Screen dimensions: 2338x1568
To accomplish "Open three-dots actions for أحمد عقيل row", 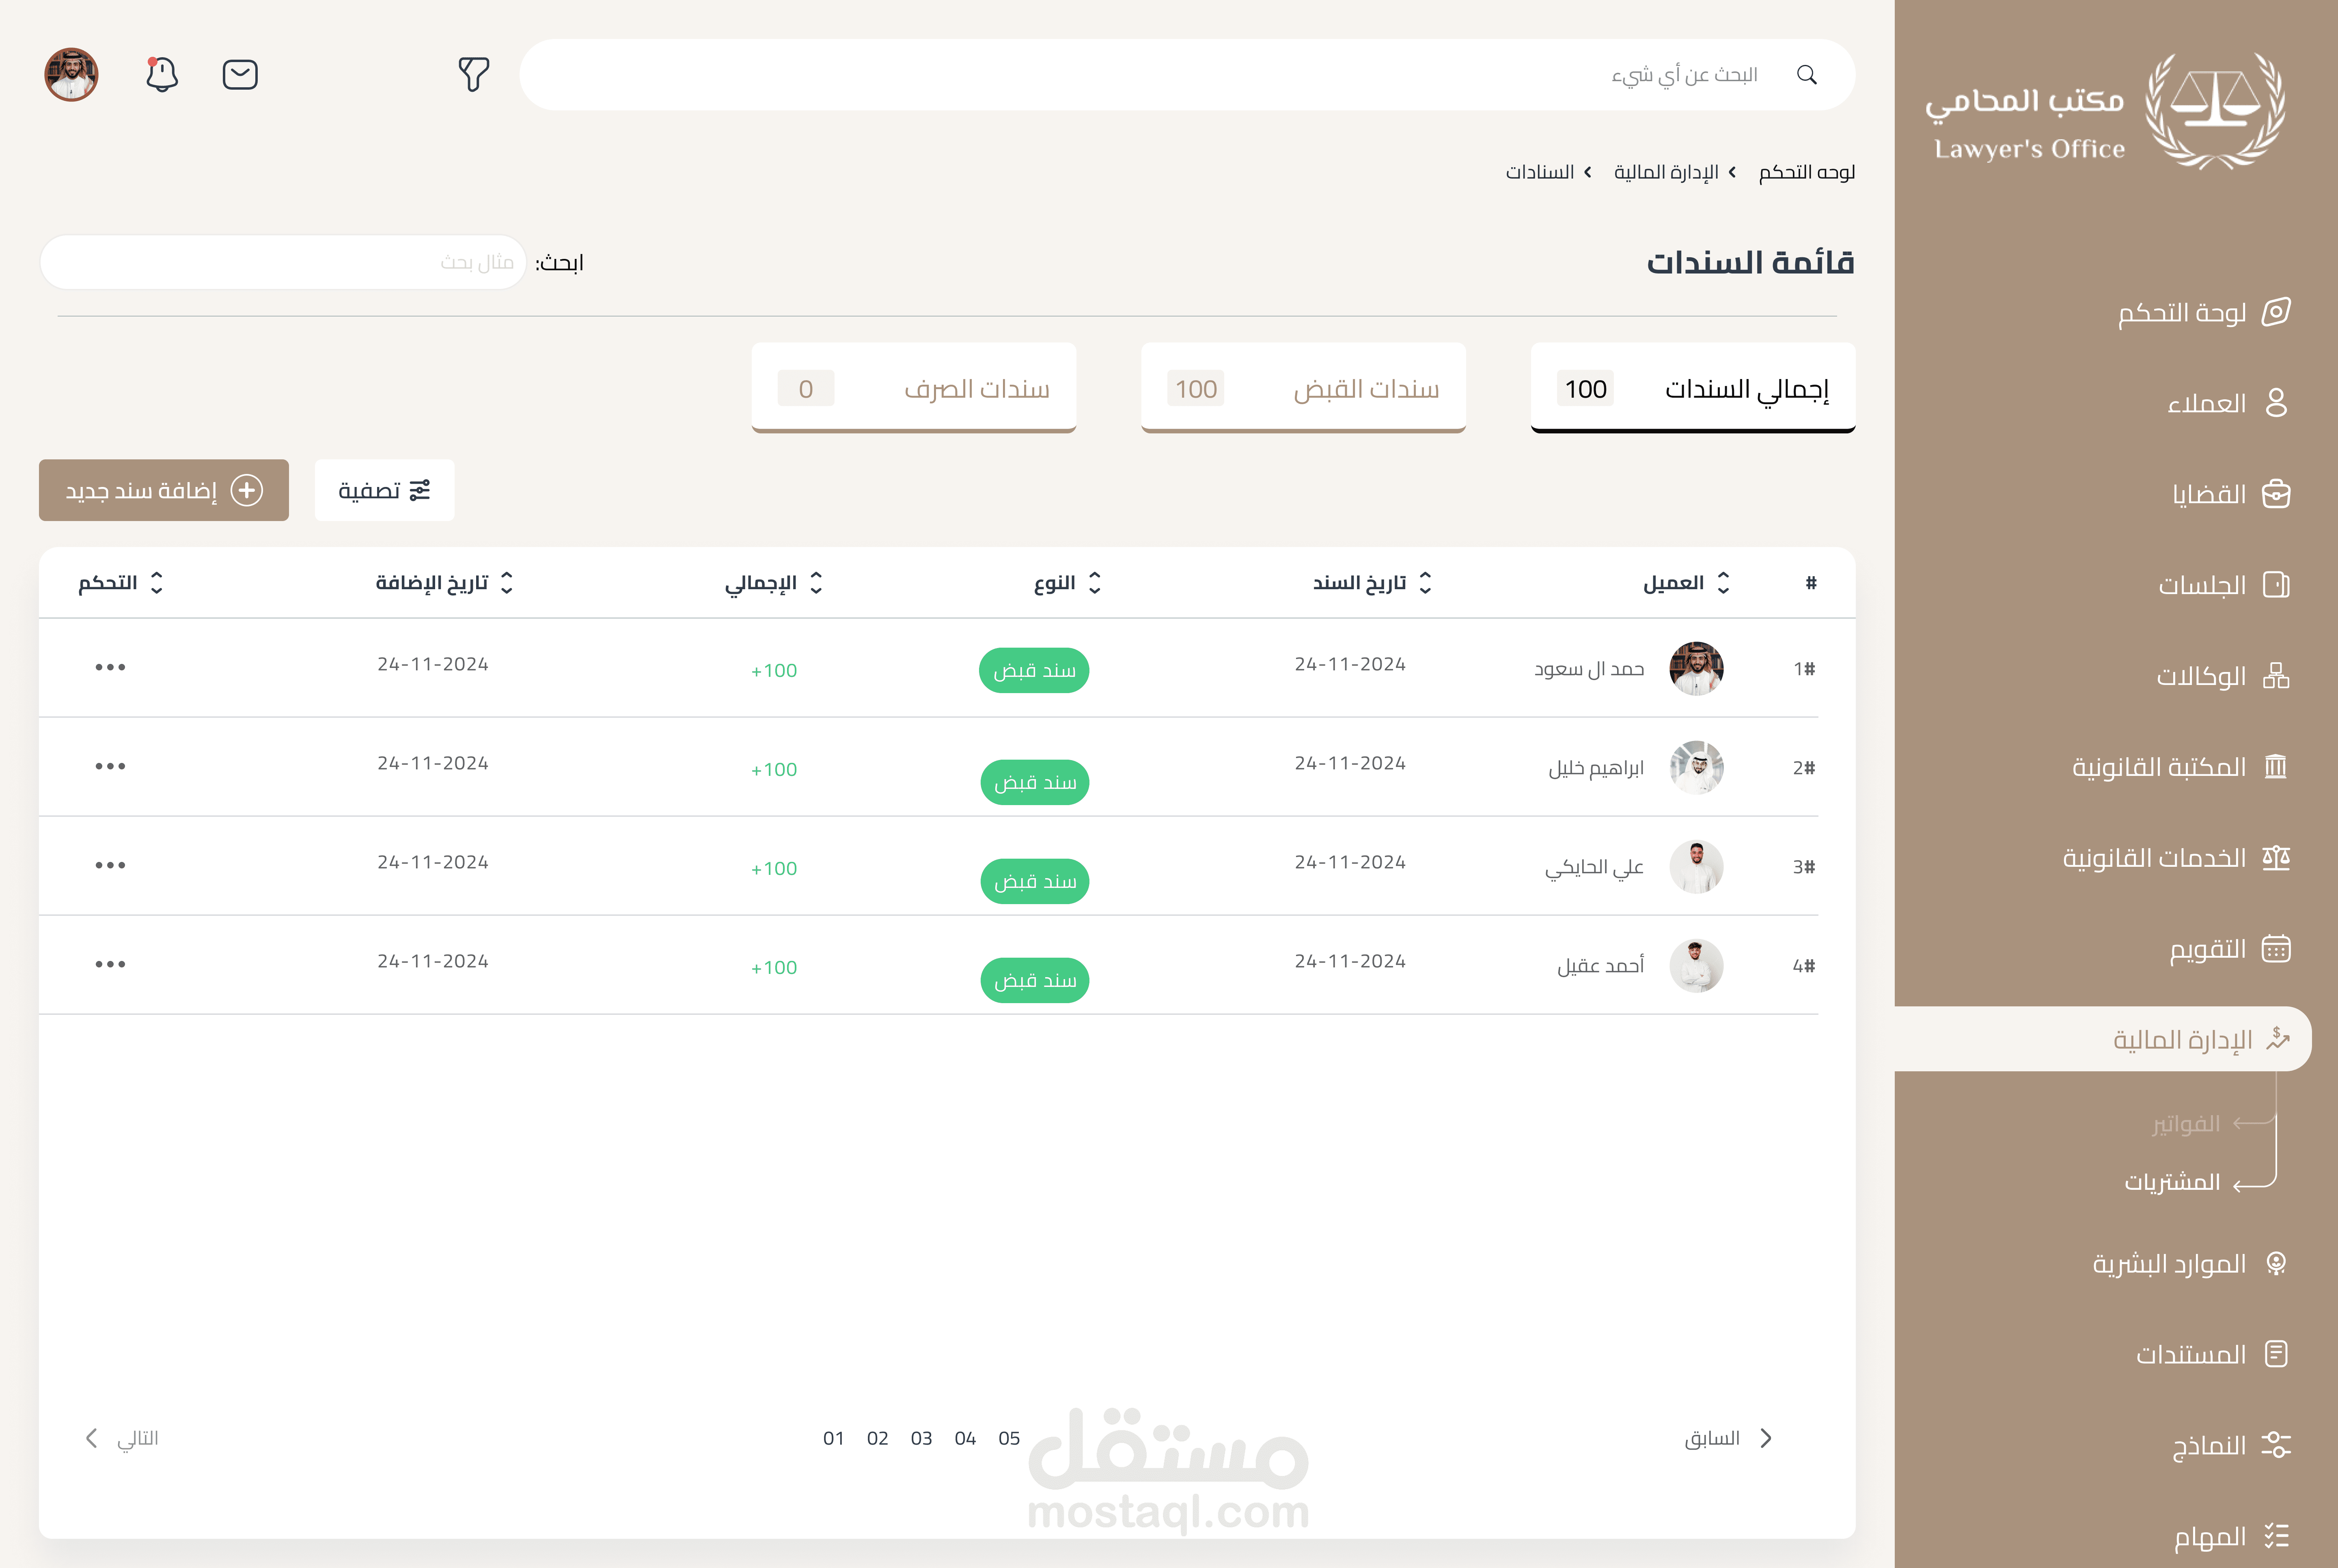I will (x=110, y=964).
